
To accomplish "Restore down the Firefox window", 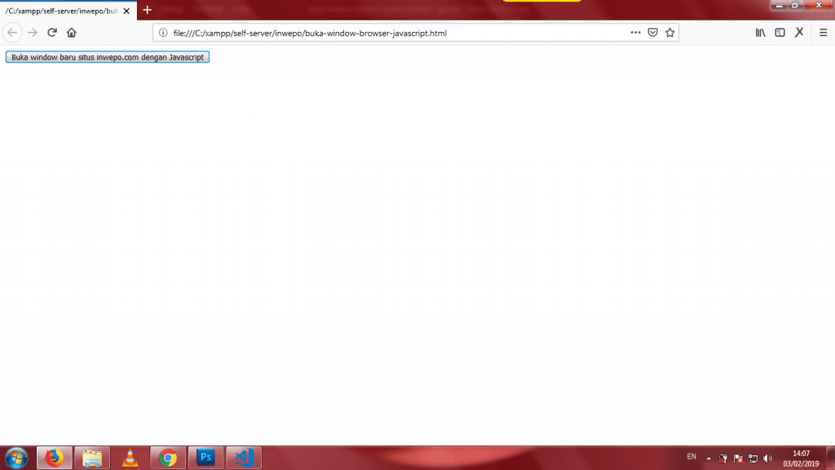I will click(795, 6).
